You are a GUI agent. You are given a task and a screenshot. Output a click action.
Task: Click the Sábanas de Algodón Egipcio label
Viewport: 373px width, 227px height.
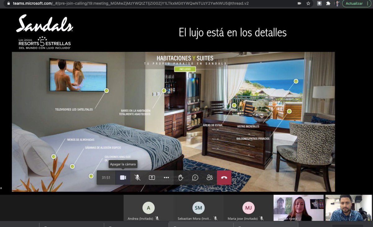tap(103, 148)
